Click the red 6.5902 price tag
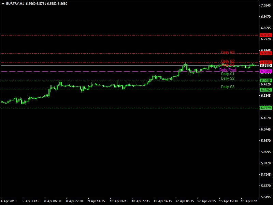 click(265, 62)
